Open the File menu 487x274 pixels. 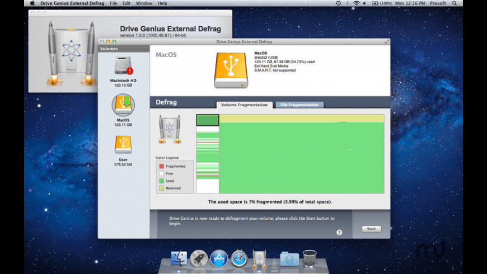point(114,3)
